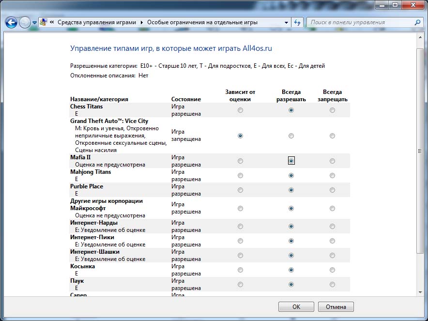The width and height of the screenshot is (428, 321).
Task: Click the "Chess Titans" game name
Action: [x=87, y=107]
